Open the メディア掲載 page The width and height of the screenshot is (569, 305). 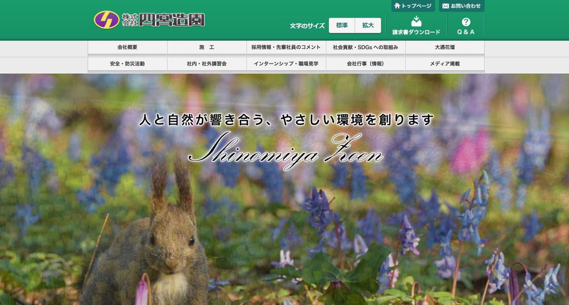point(445,64)
